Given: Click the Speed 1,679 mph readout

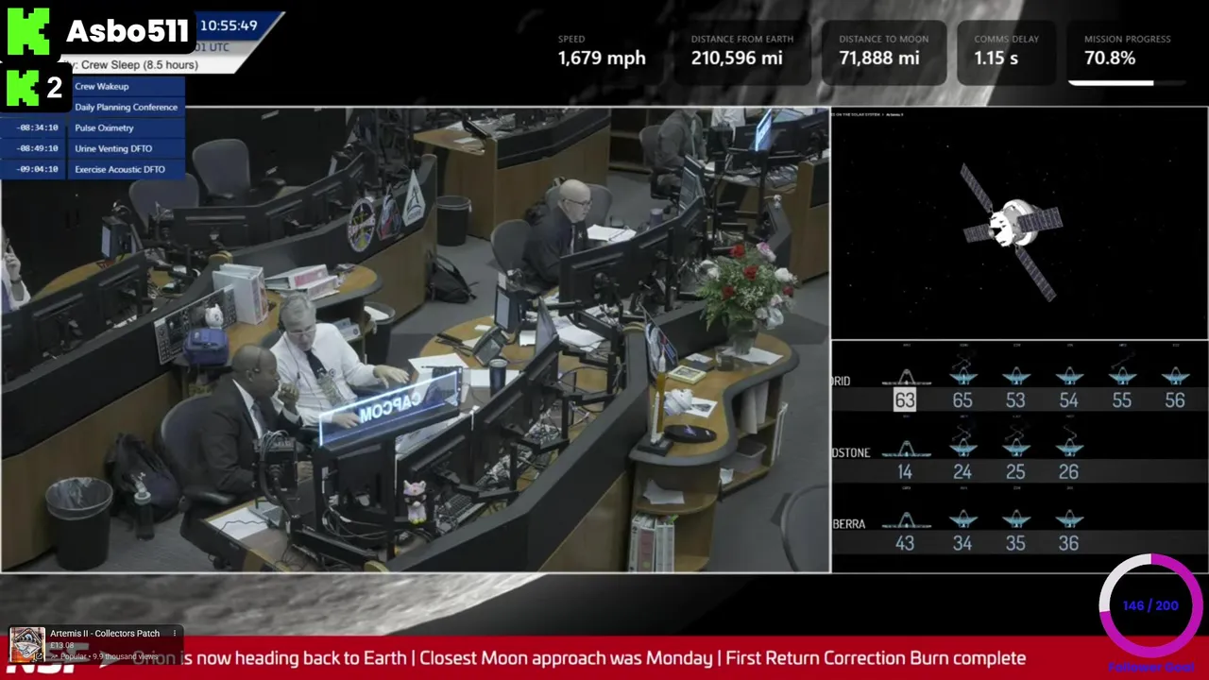Looking at the screenshot, I should [602, 51].
